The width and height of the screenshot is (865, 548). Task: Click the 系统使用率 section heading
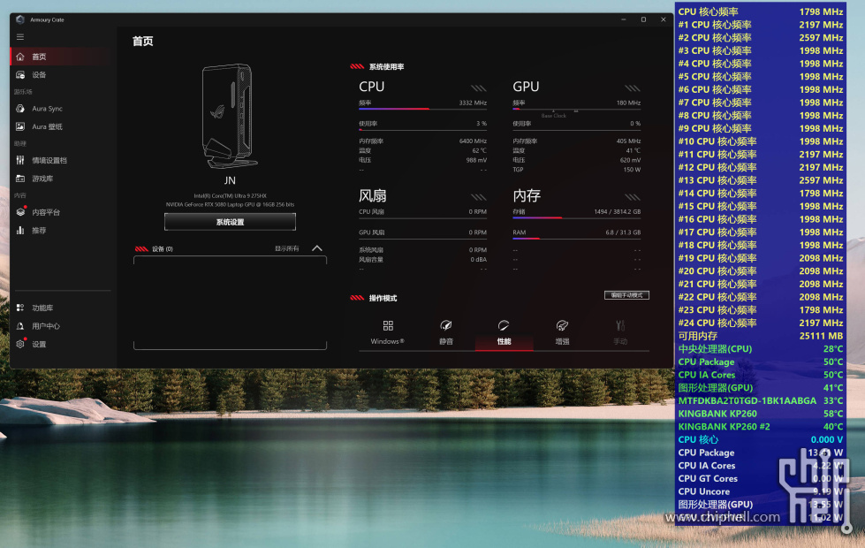(386, 67)
